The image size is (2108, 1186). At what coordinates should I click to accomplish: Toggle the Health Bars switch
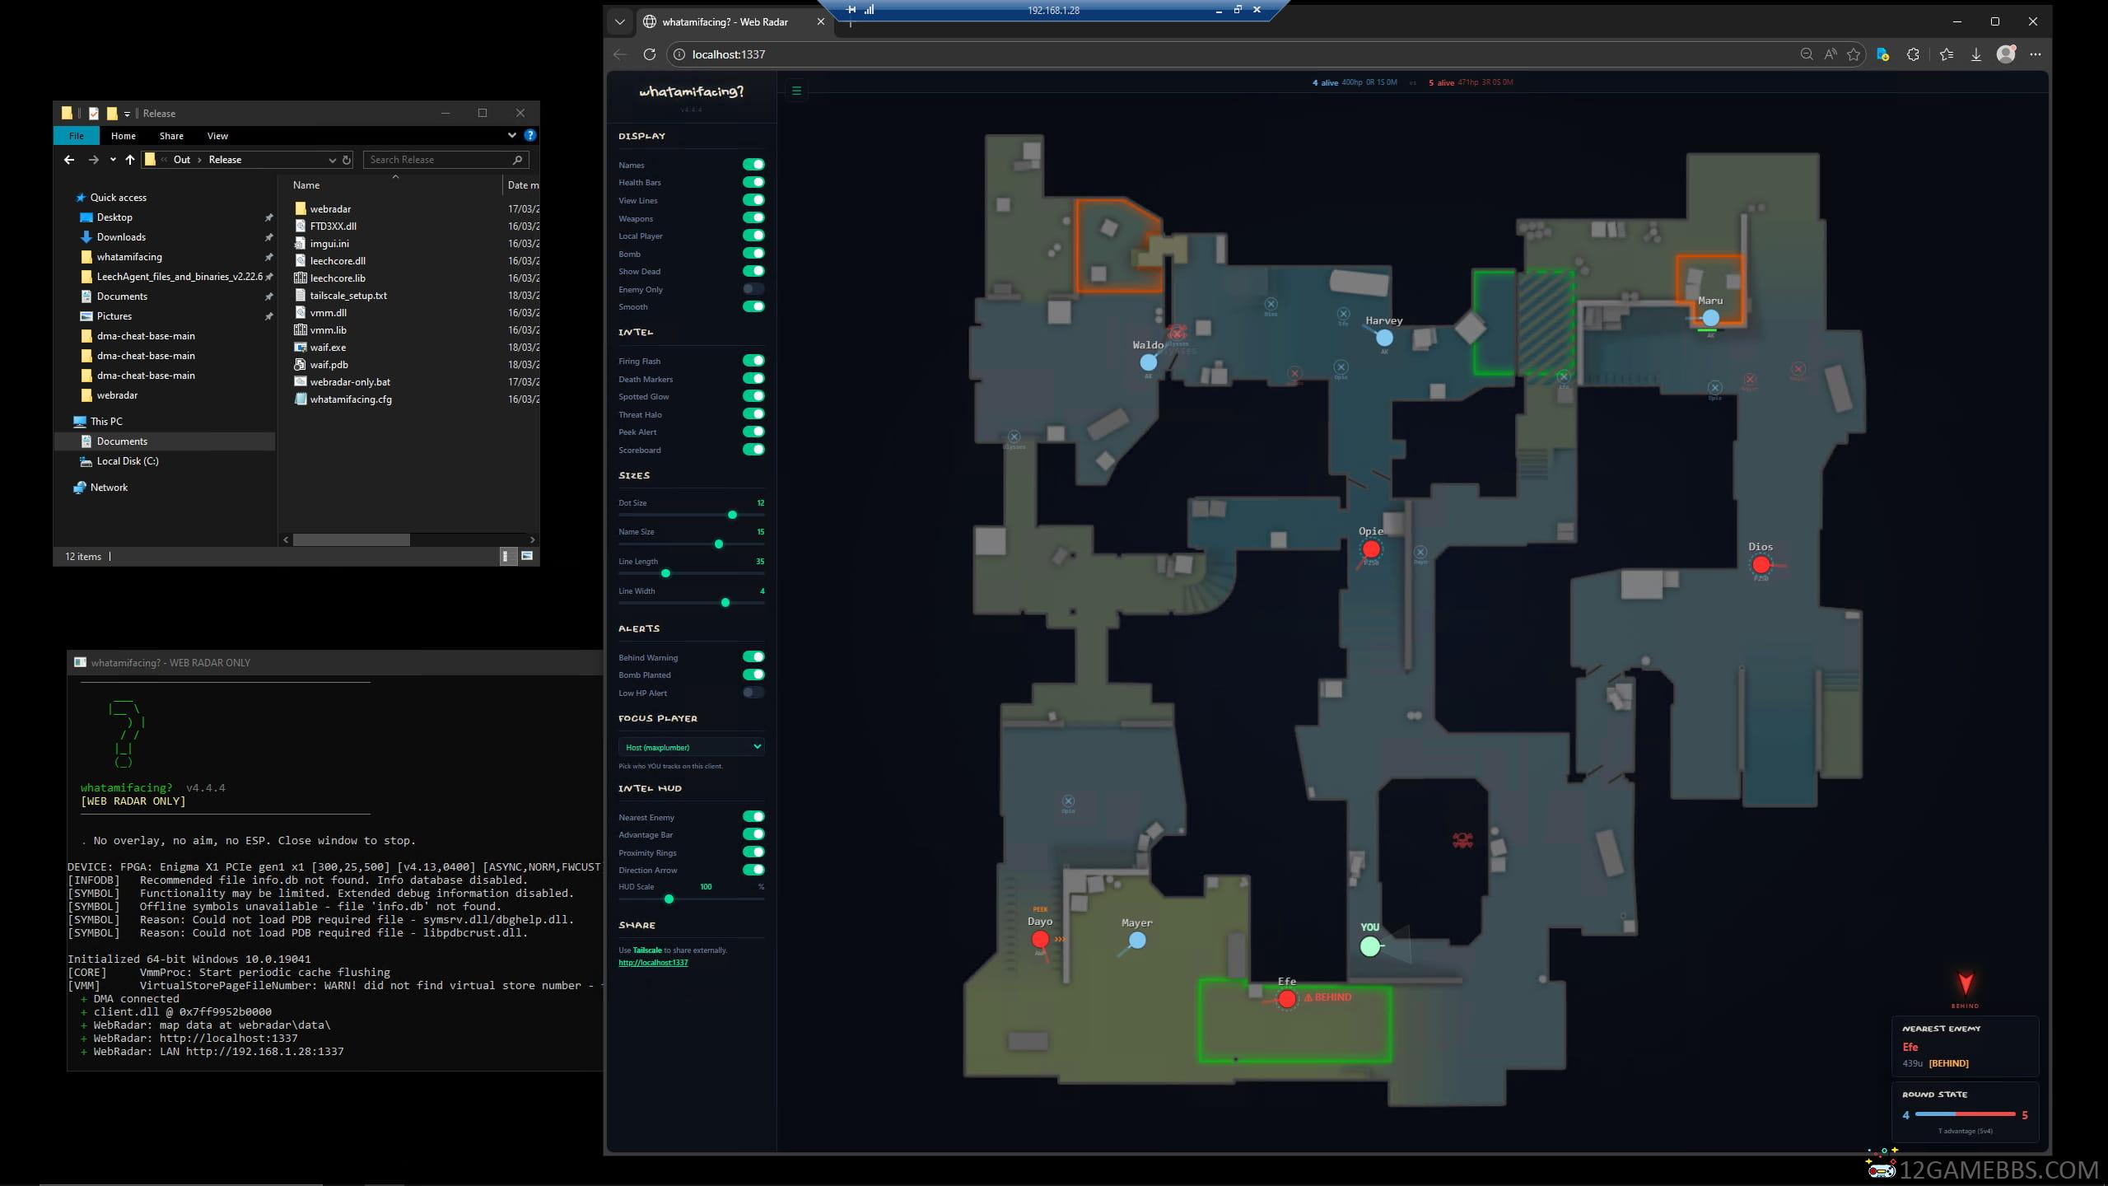click(x=753, y=182)
